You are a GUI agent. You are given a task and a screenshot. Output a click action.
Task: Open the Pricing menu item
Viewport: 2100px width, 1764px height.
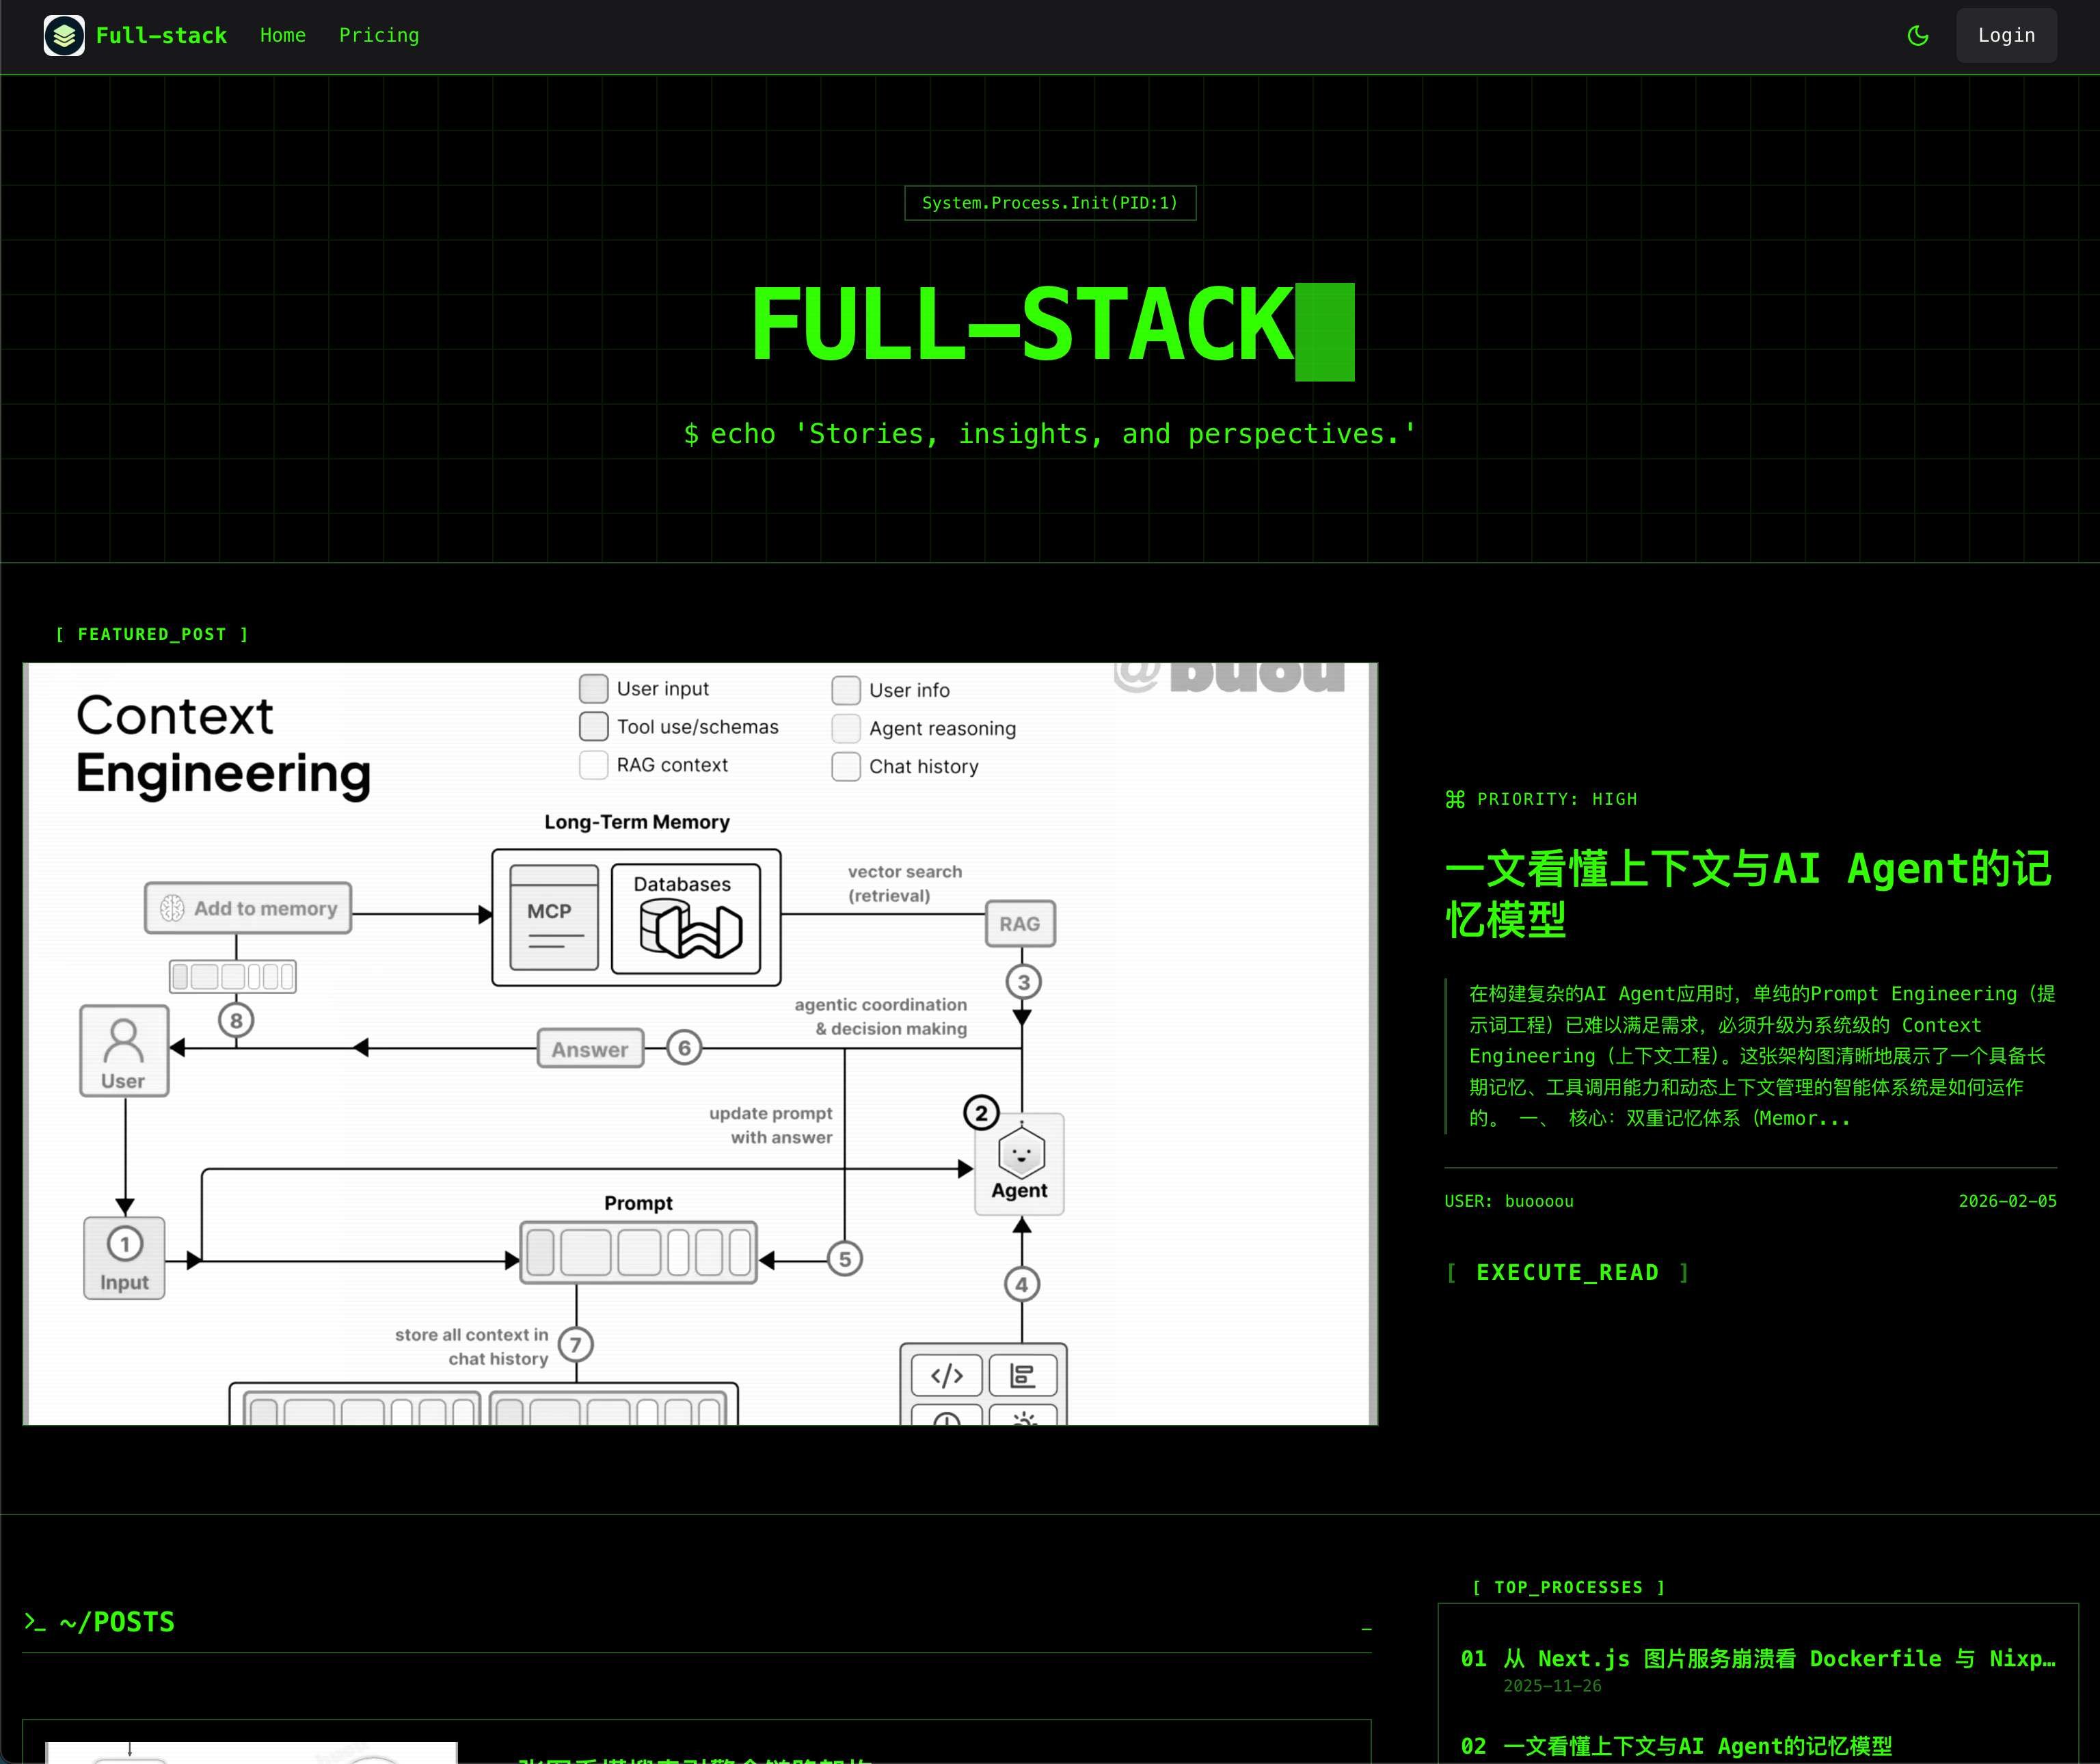(379, 36)
